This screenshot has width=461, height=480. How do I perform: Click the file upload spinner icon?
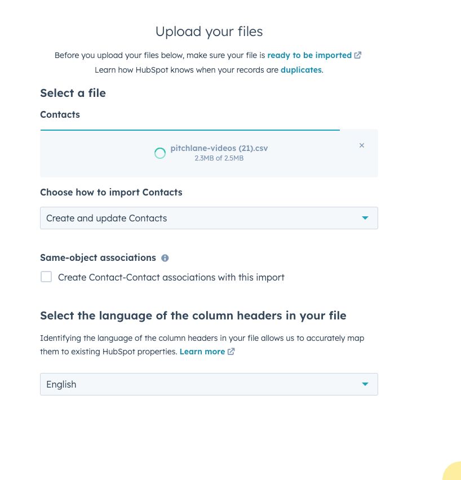pyautogui.click(x=160, y=153)
